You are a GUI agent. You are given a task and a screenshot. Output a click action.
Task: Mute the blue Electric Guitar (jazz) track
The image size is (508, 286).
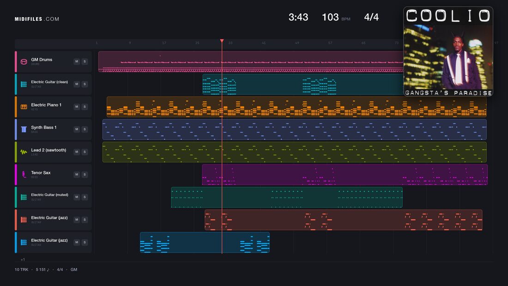(x=77, y=242)
